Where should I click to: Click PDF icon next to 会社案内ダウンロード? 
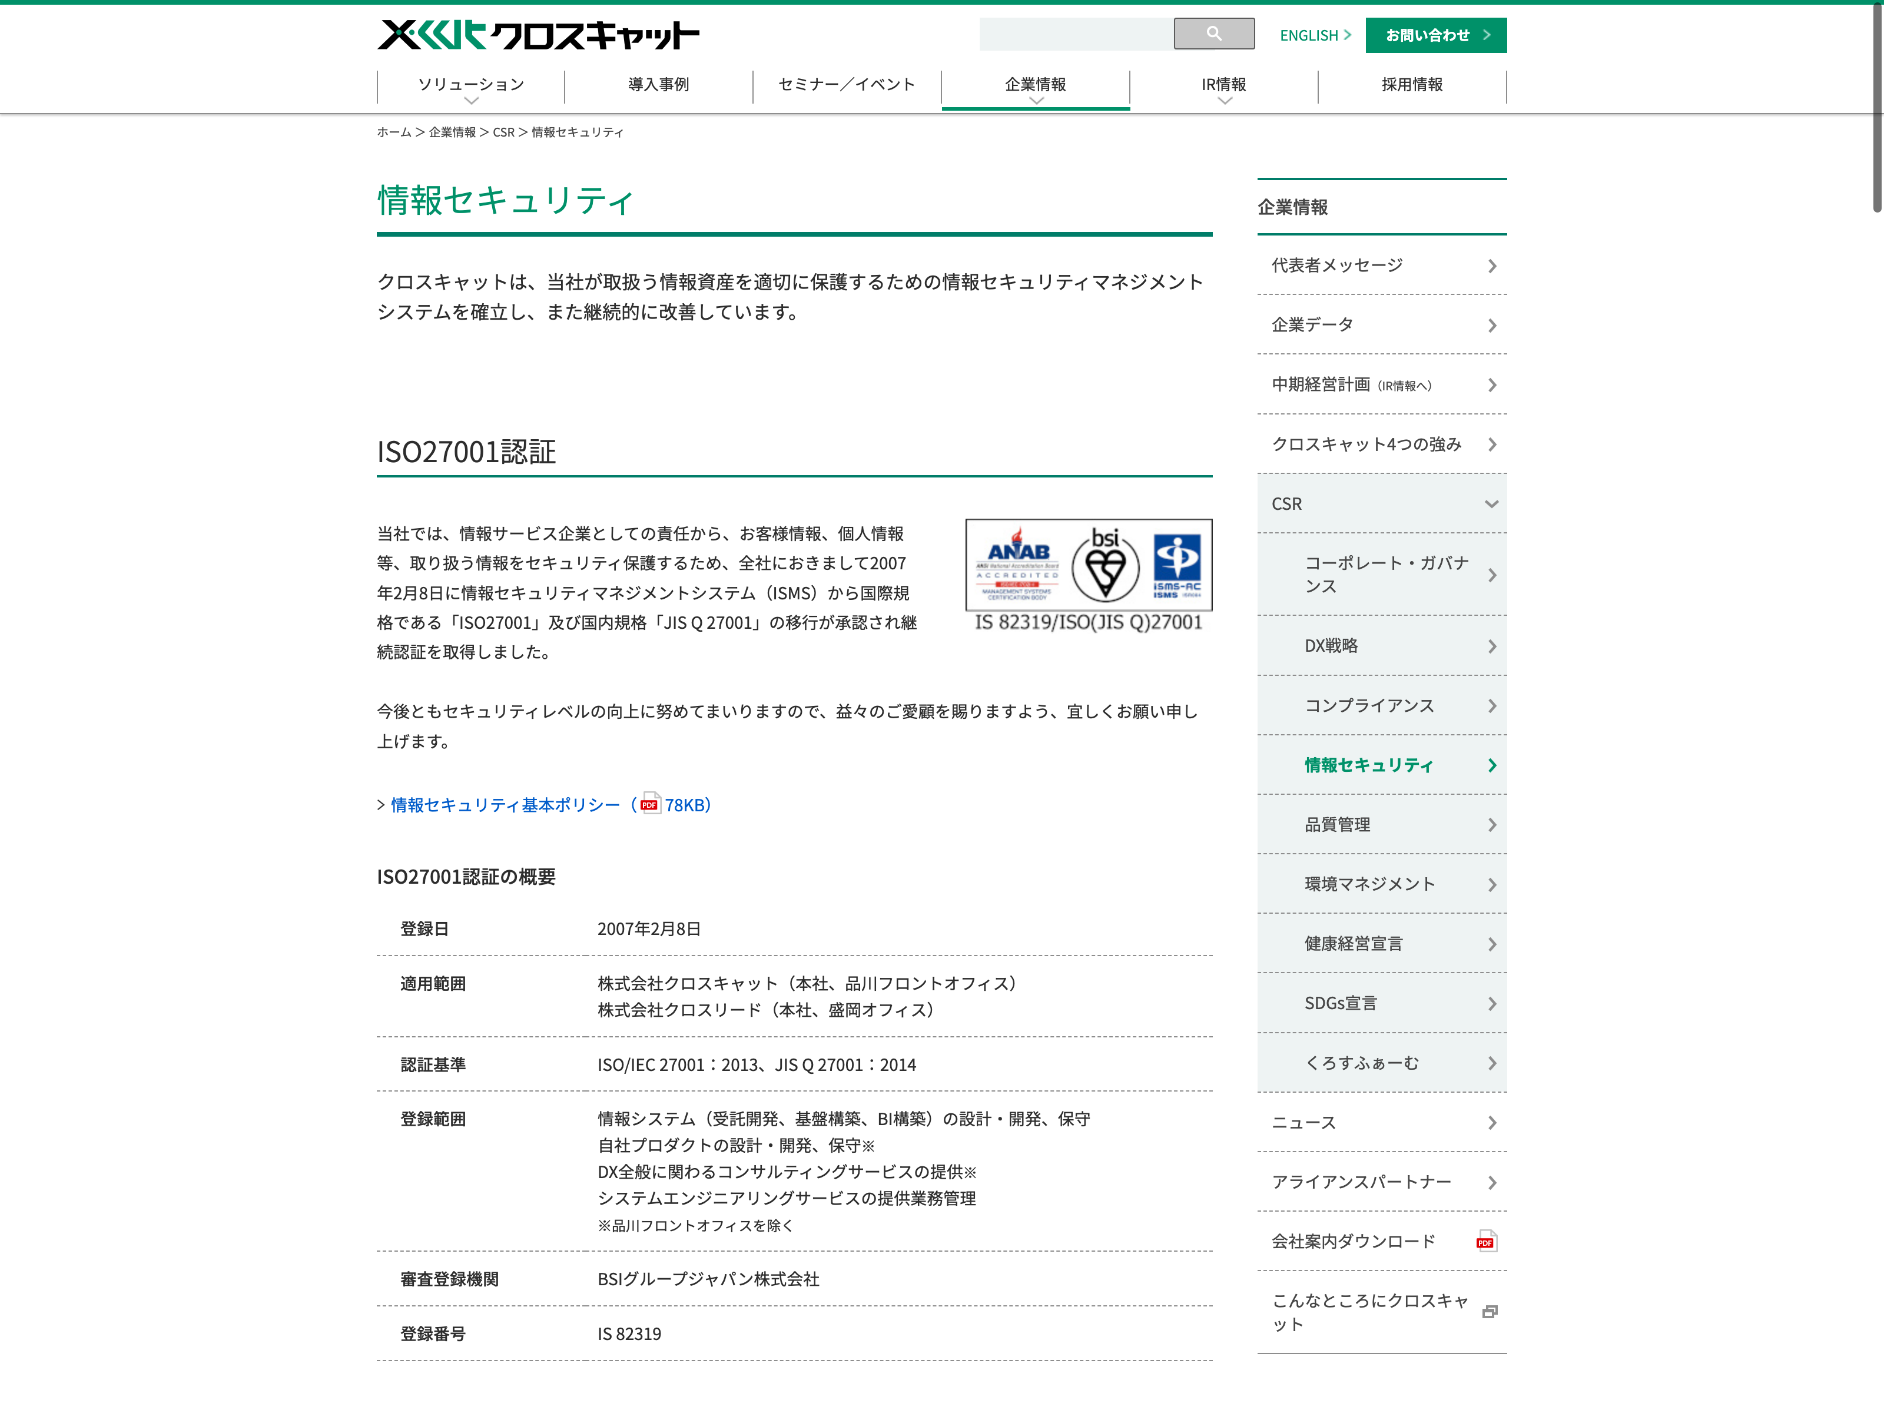point(1485,1241)
